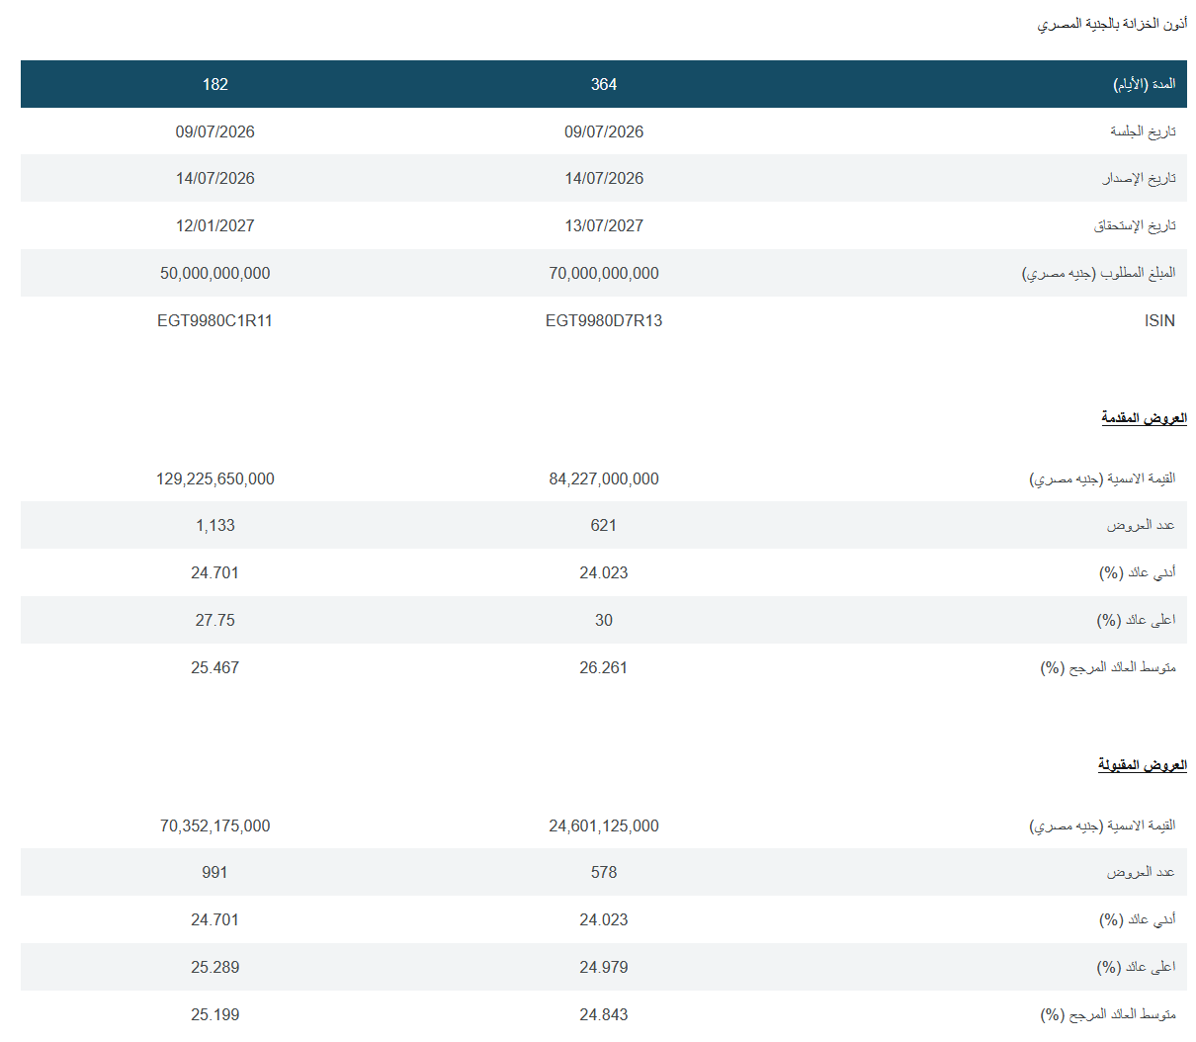
Task: Select issue date 14/07/2026 in 364-day column
Action: point(604,178)
